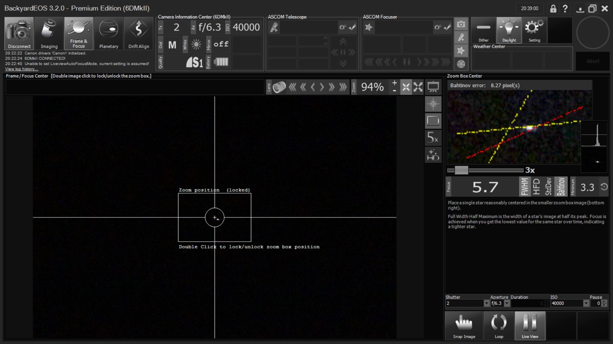Select the Bahtinov focus metric

(561, 187)
